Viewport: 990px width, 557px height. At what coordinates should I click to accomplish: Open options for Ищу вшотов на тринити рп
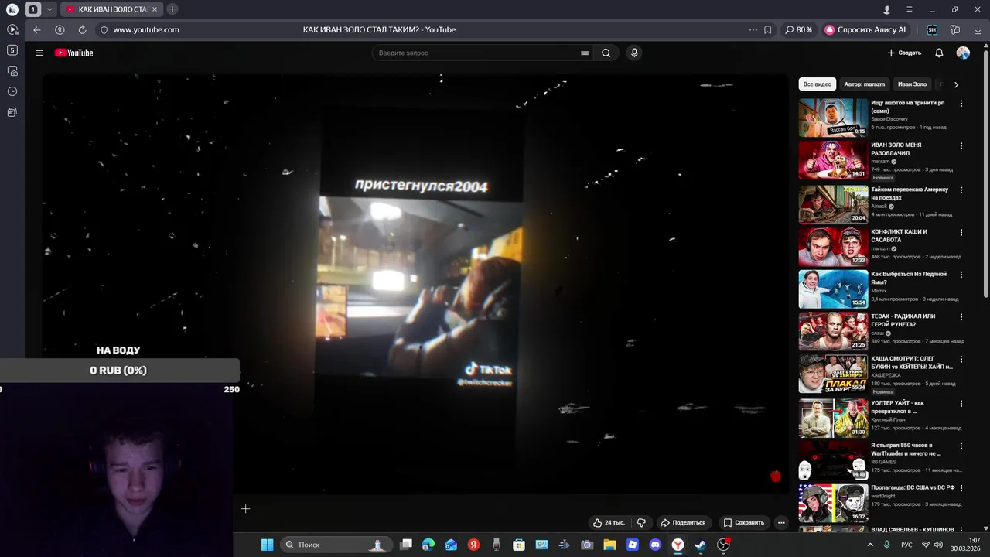click(961, 103)
